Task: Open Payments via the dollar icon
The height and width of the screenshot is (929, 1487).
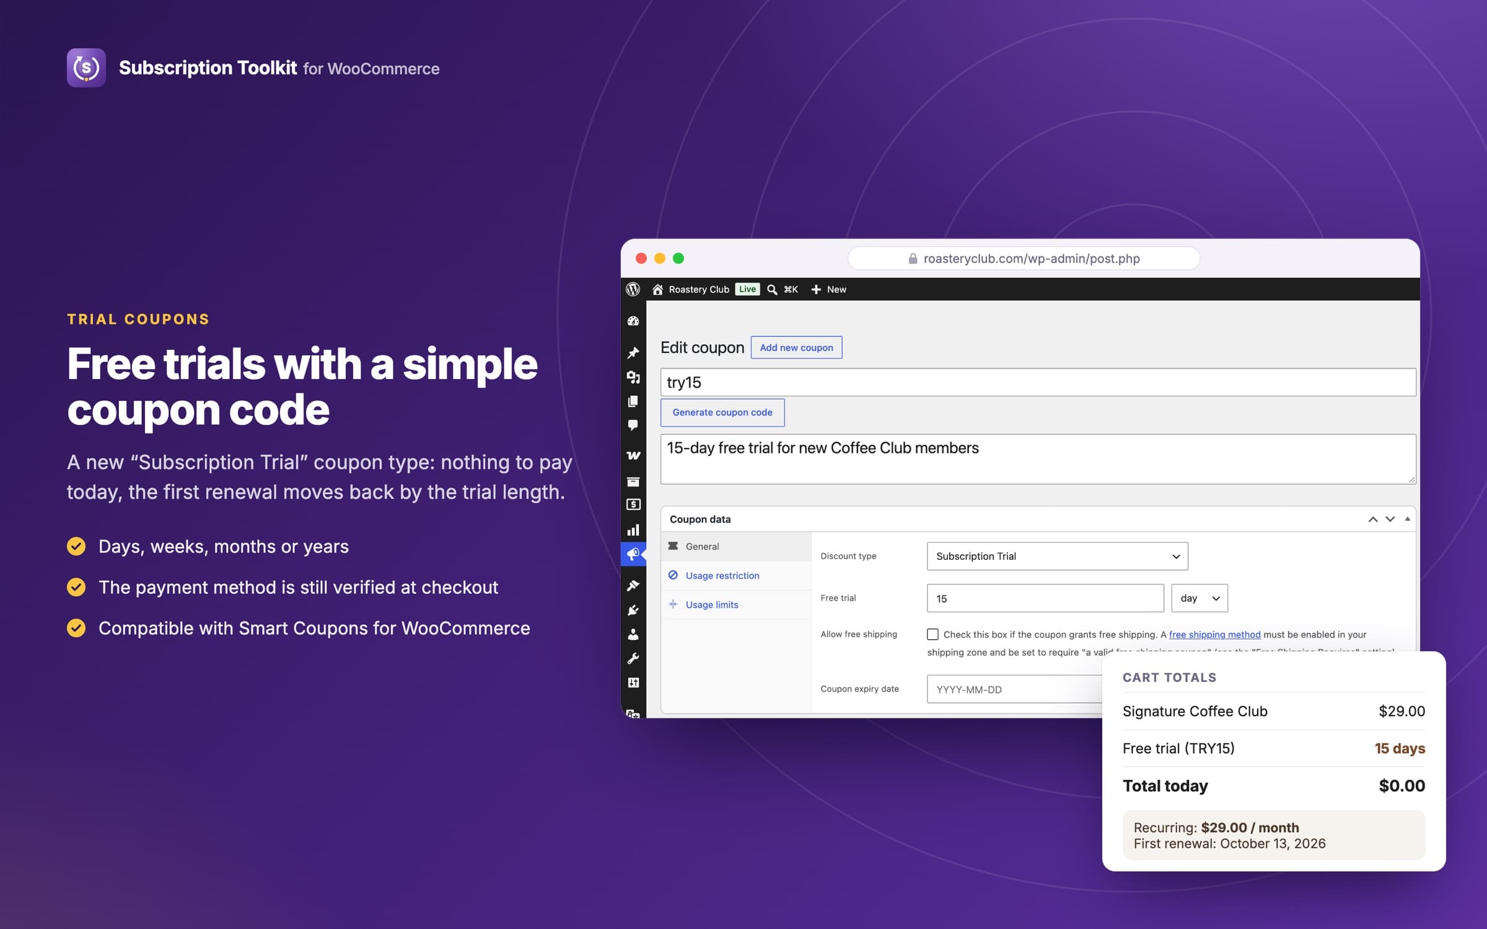Action: tap(633, 505)
